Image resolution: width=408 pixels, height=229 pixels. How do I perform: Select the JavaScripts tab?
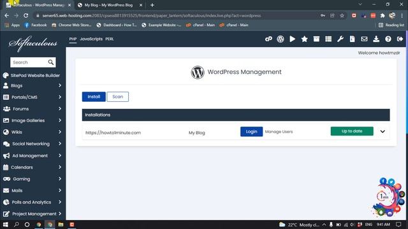pyautogui.click(x=91, y=39)
